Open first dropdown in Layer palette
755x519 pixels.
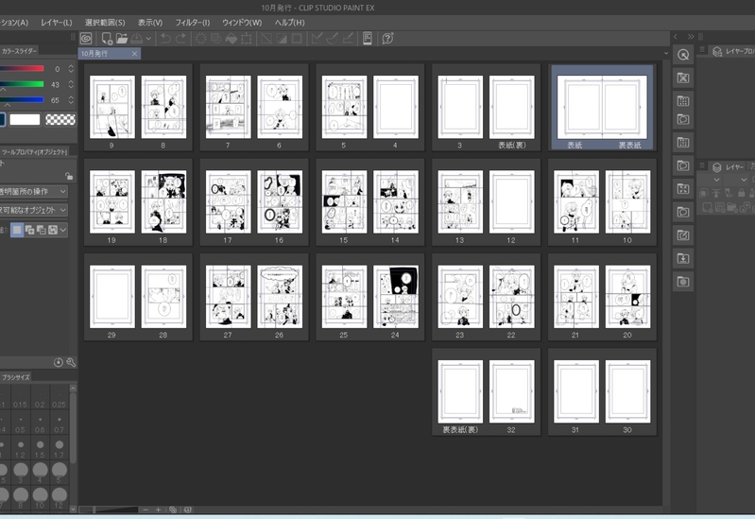point(716,180)
